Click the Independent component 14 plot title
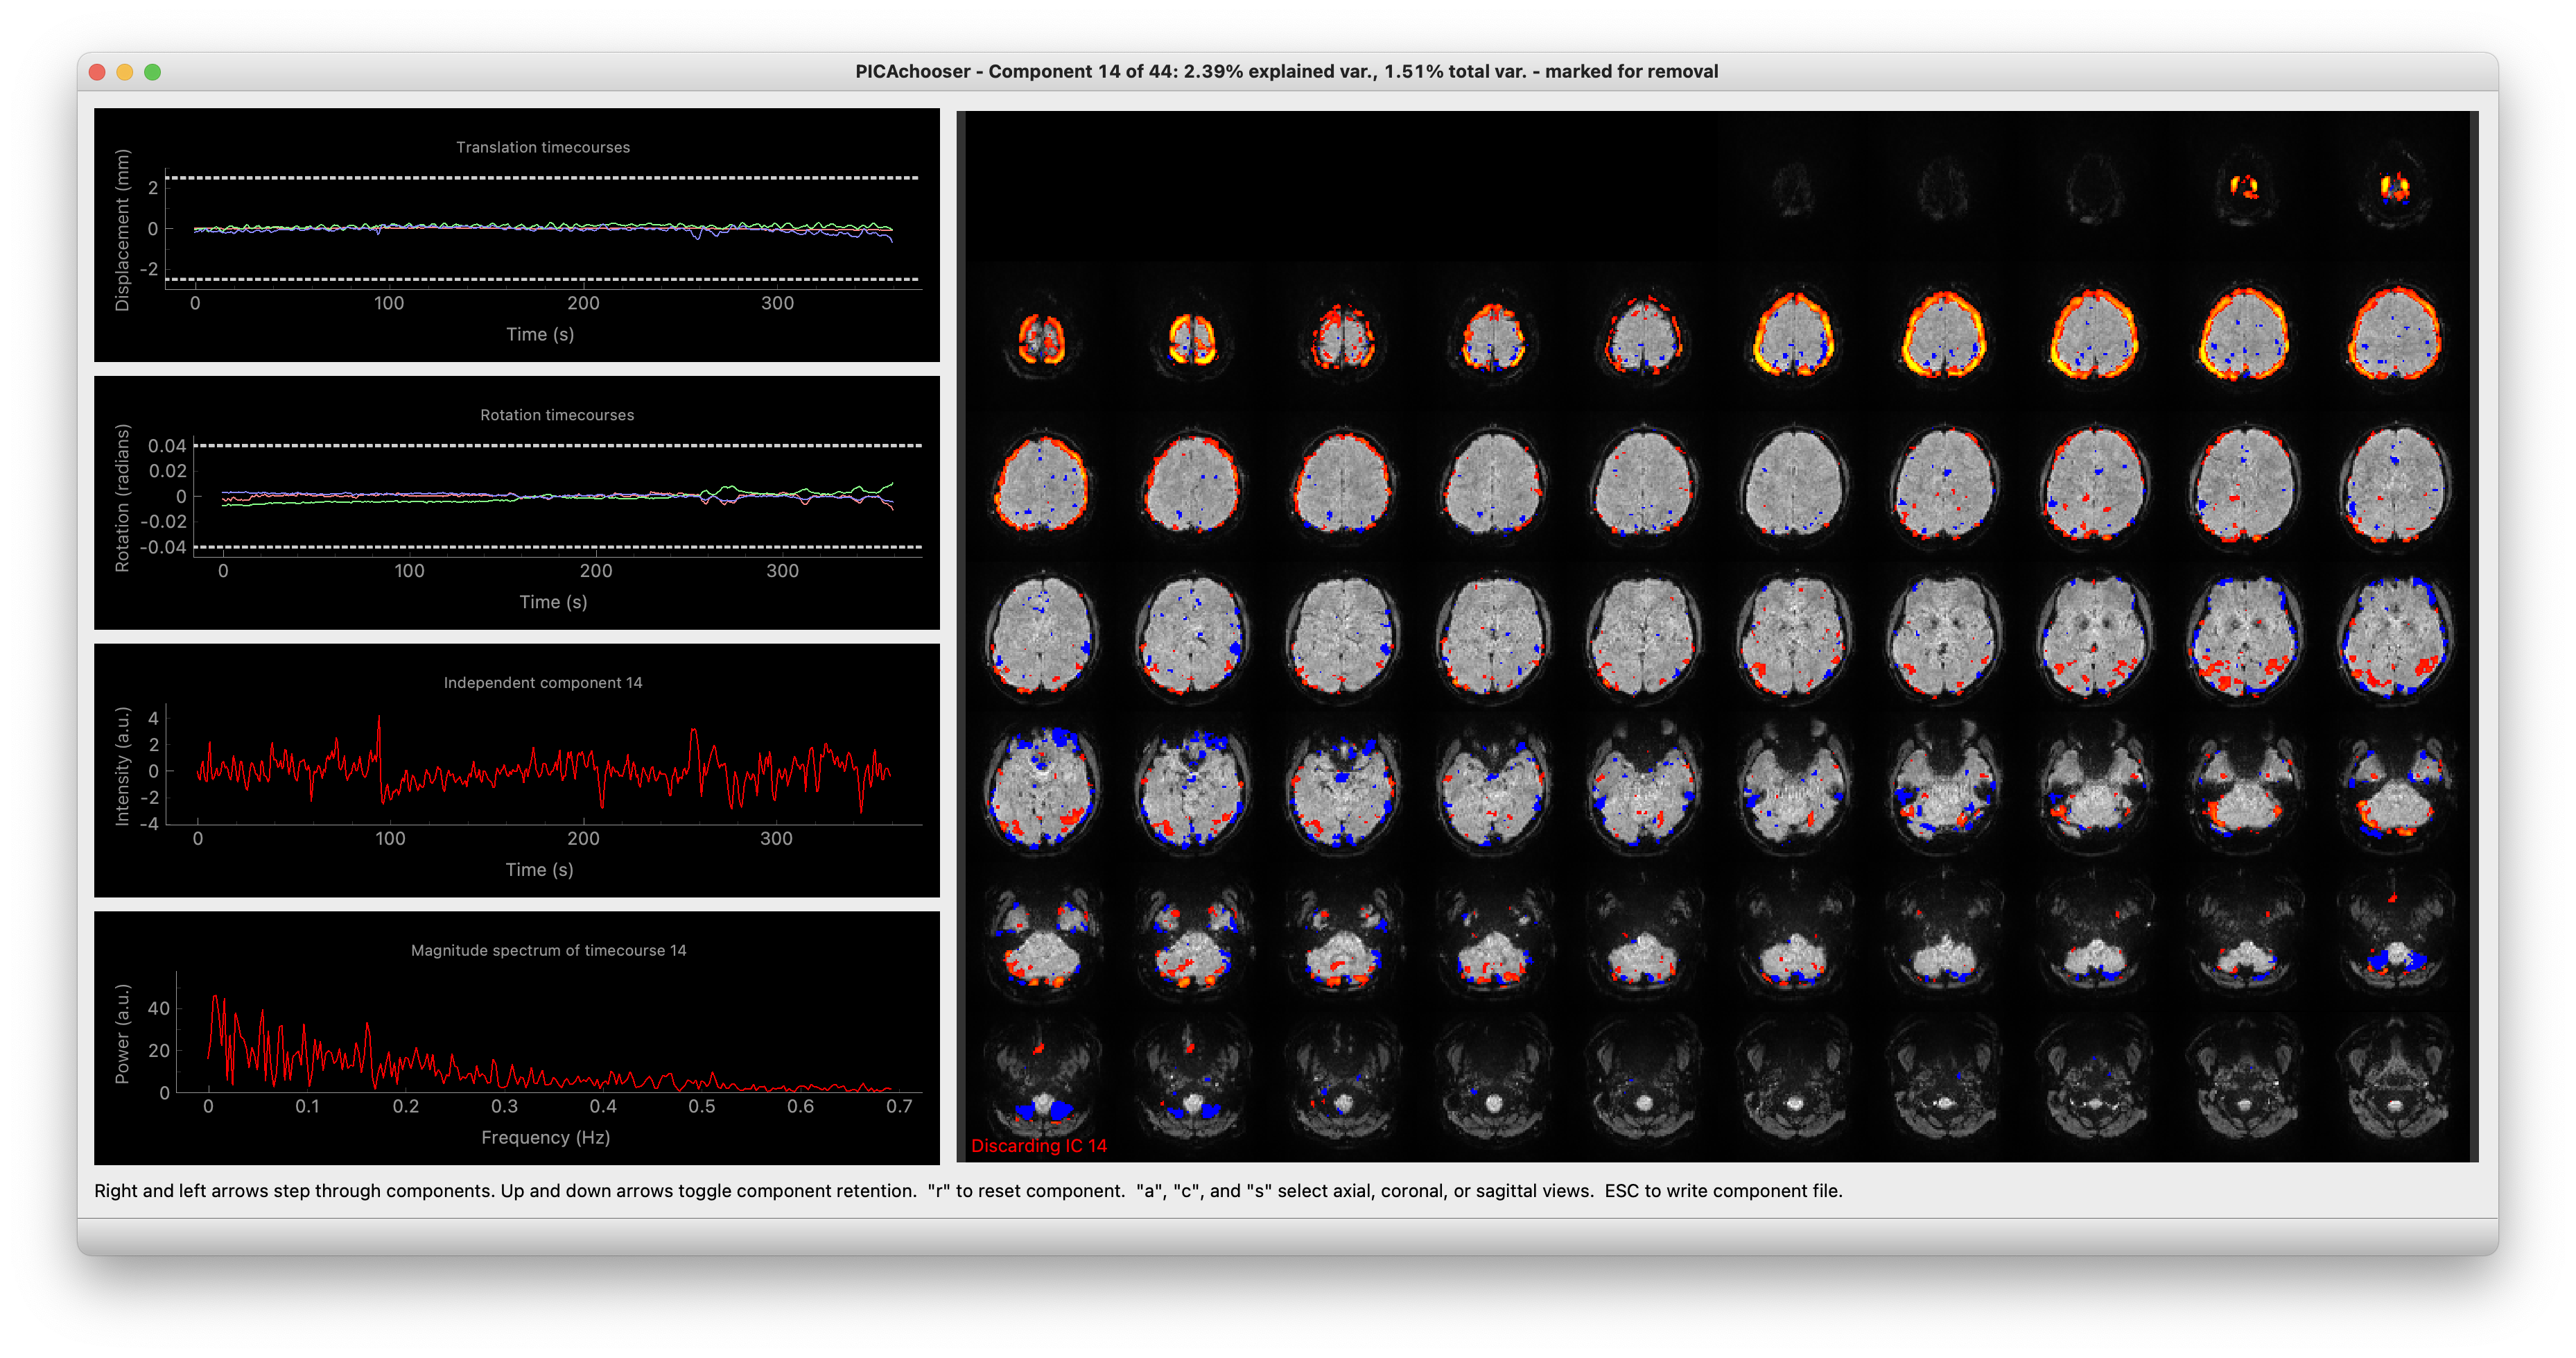 pyautogui.click(x=543, y=682)
